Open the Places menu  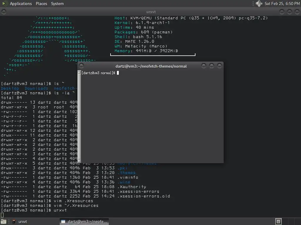tap(41, 4)
